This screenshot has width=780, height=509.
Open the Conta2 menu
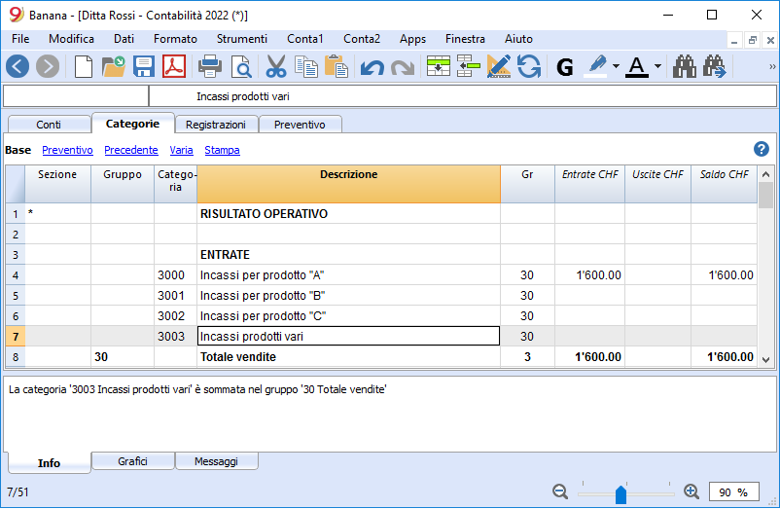coord(362,39)
